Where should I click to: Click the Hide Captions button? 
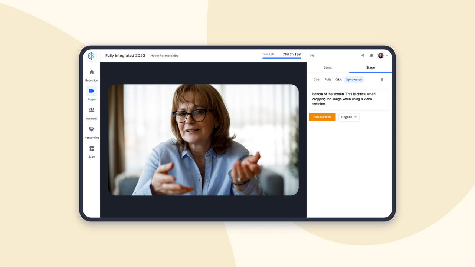pos(322,117)
